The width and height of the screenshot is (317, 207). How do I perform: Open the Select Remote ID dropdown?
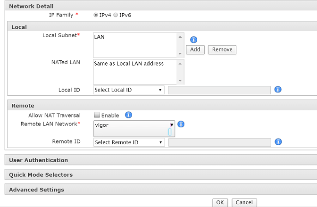click(129, 142)
